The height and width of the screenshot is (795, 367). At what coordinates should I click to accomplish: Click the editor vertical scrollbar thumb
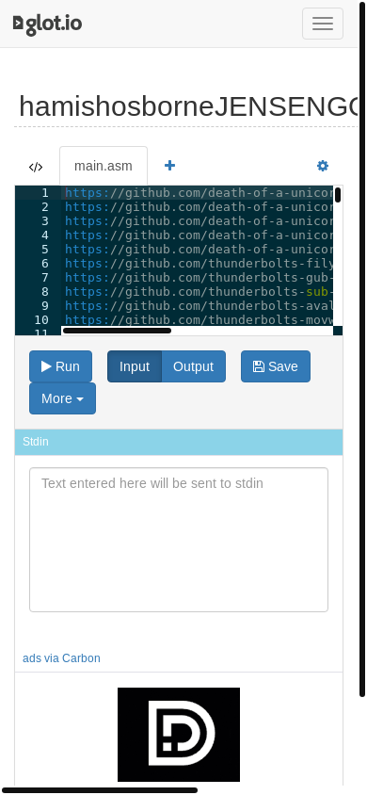pyautogui.click(x=338, y=195)
